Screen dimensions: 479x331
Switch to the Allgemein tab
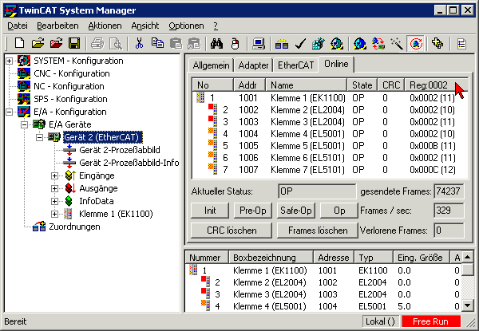point(210,65)
